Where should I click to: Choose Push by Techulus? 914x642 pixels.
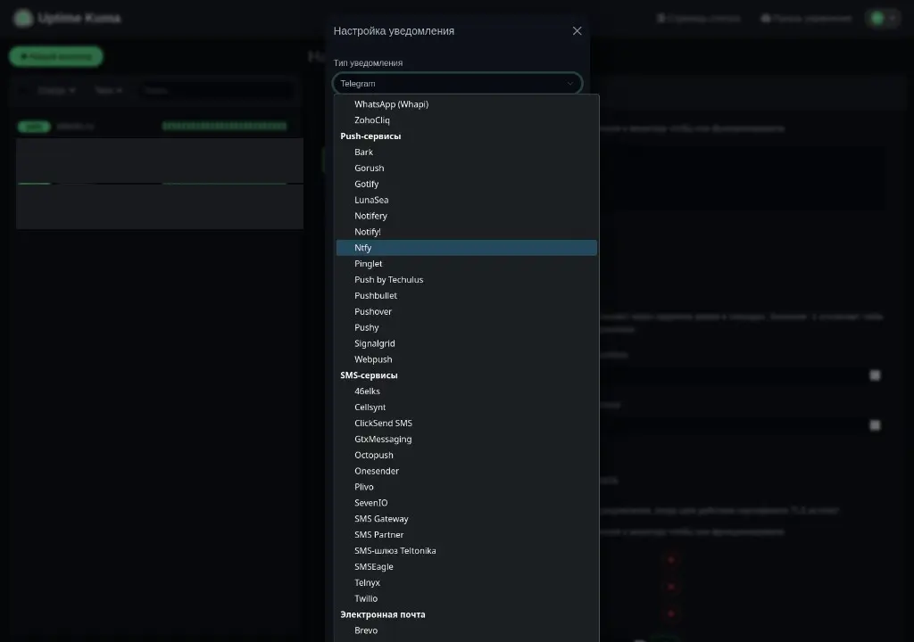466,280
